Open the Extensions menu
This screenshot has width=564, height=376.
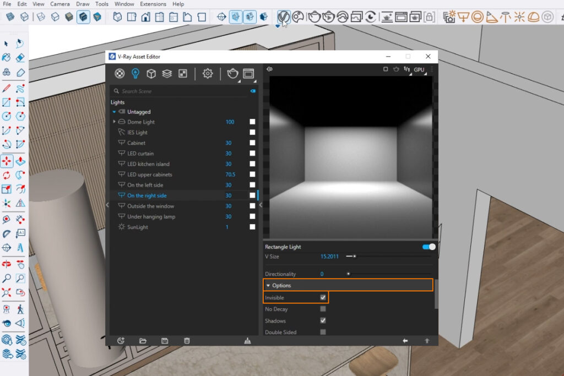coord(153,4)
